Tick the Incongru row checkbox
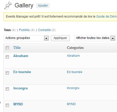 click(x=7, y=89)
